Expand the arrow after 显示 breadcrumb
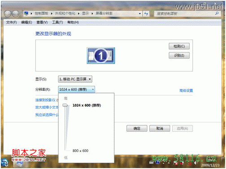226x169 pixels. [x=92, y=13]
